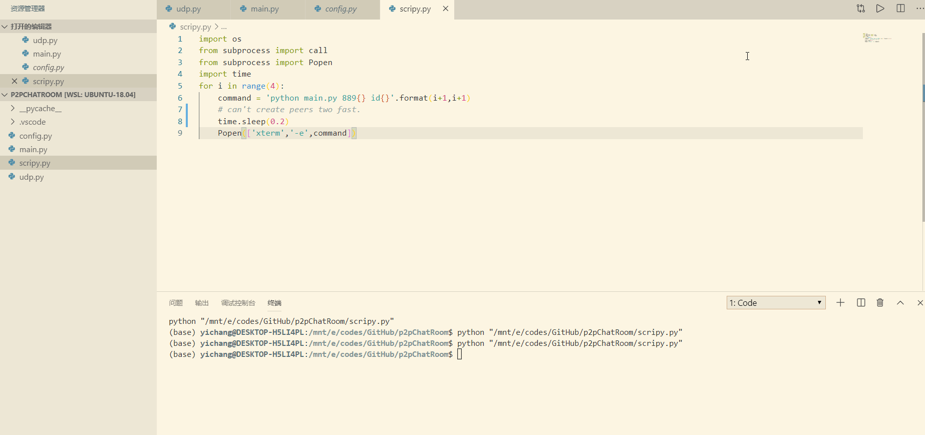Click line number 5 in gutter
The width and height of the screenshot is (925, 435).
[x=180, y=86]
